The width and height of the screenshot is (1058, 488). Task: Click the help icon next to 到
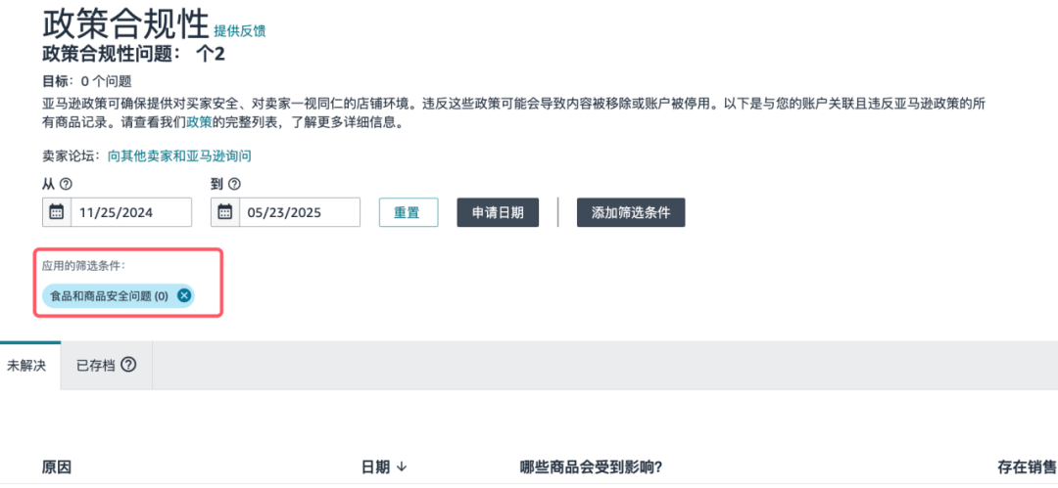pos(235,183)
